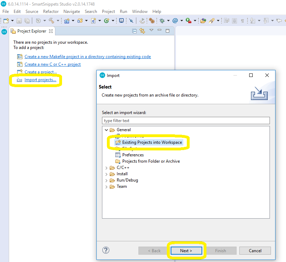This screenshot has height=262, width=286.
Task: Open the Window menu
Action: point(140,12)
